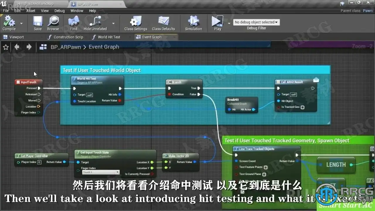
Task: Click InputTouch Pressed exec pin
Action: click(x=39, y=88)
